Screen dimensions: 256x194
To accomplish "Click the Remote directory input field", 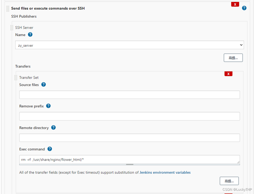I will [x=129, y=138].
